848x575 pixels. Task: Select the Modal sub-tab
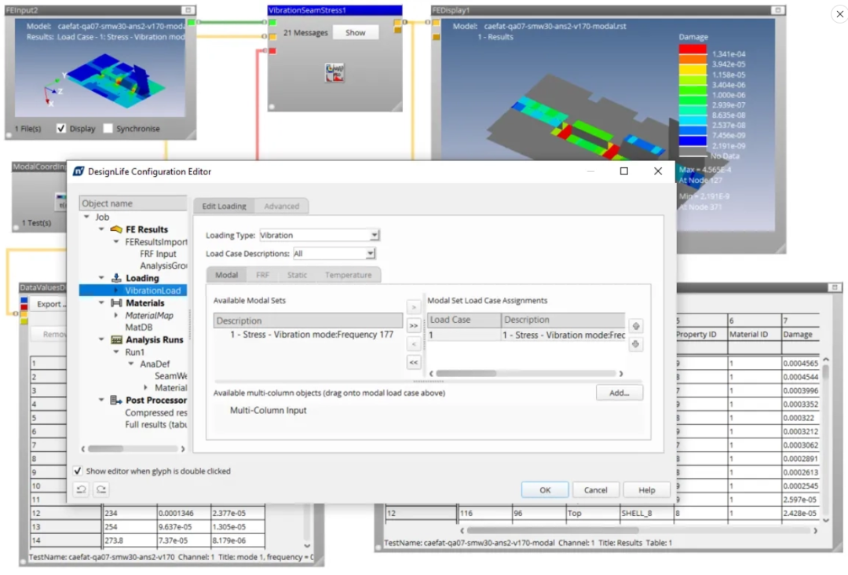click(x=227, y=275)
